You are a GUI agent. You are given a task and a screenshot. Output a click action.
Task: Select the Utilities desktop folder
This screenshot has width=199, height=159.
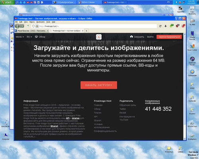(180, 149)
